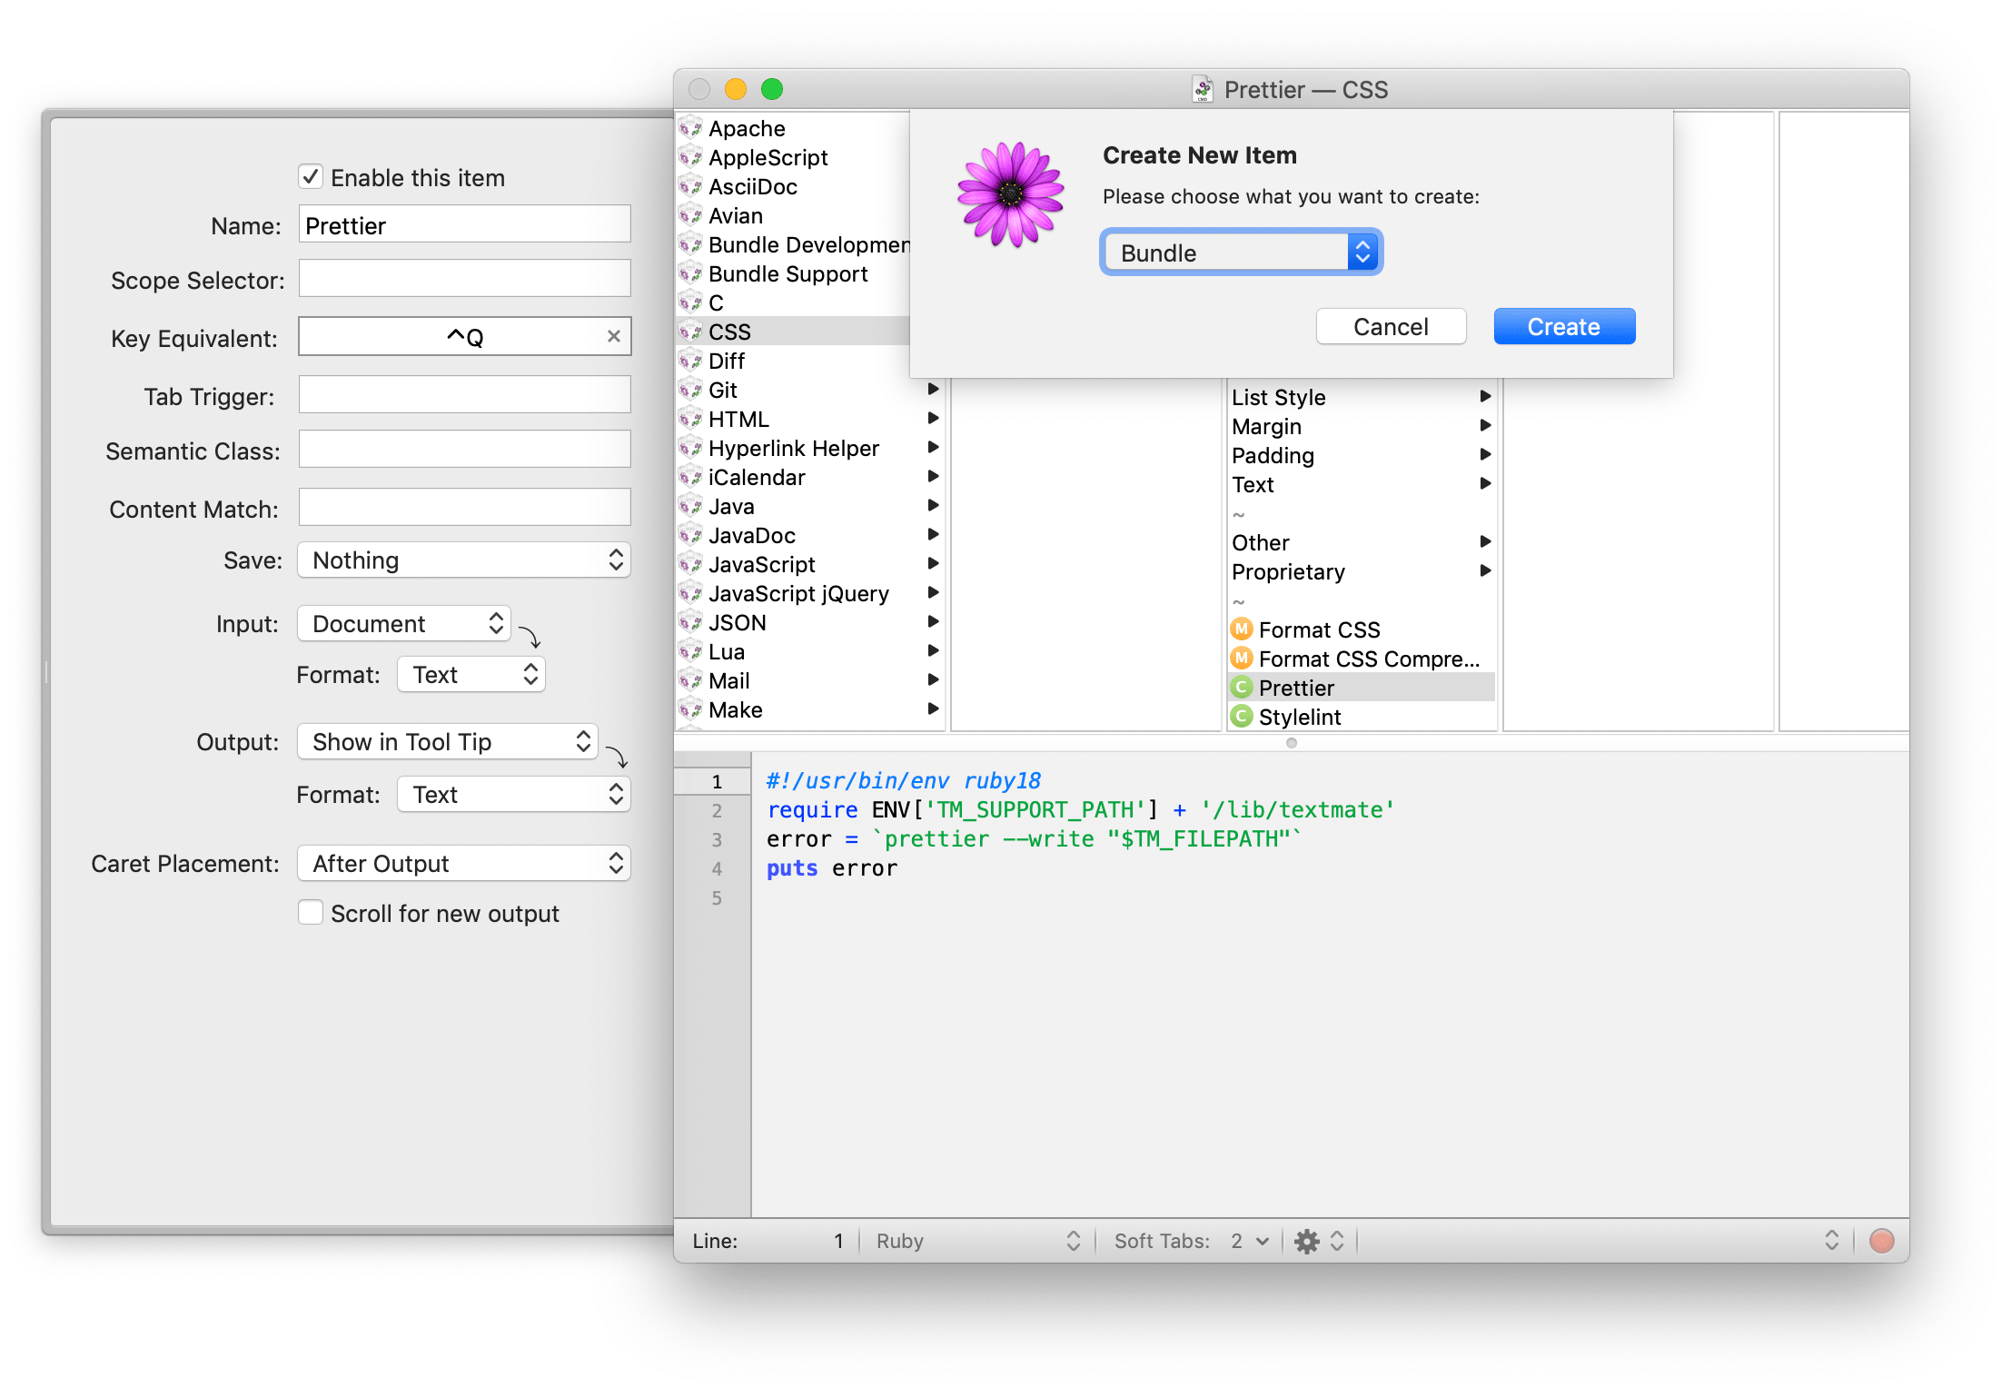The width and height of the screenshot is (2011, 1397).
Task: Click the Apache bundle icon
Action: tap(690, 128)
